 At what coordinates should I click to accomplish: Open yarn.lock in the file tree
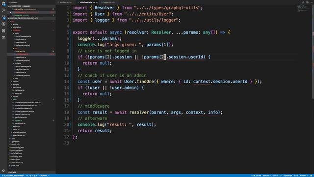point(15,166)
